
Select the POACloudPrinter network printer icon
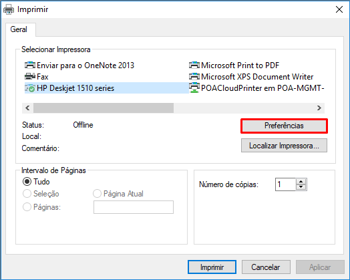click(x=194, y=88)
